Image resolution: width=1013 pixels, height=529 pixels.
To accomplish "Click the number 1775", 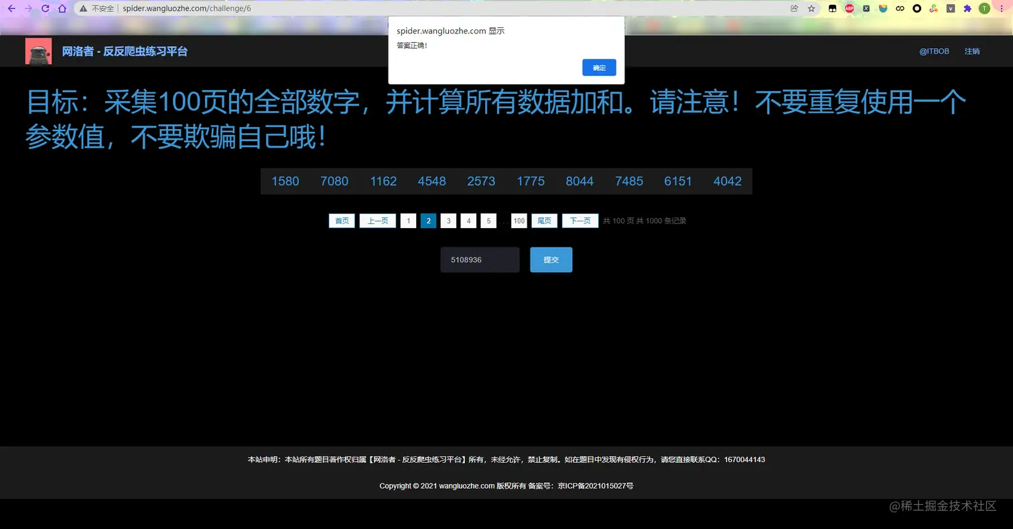I will click(x=531, y=181).
